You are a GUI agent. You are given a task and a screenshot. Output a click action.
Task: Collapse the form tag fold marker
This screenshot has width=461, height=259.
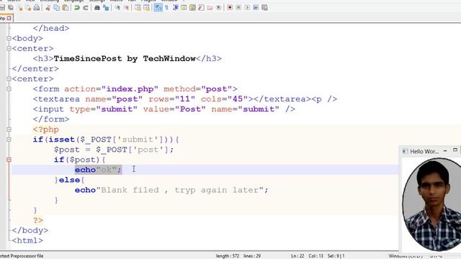pyautogui.click(x=9, y=88)
